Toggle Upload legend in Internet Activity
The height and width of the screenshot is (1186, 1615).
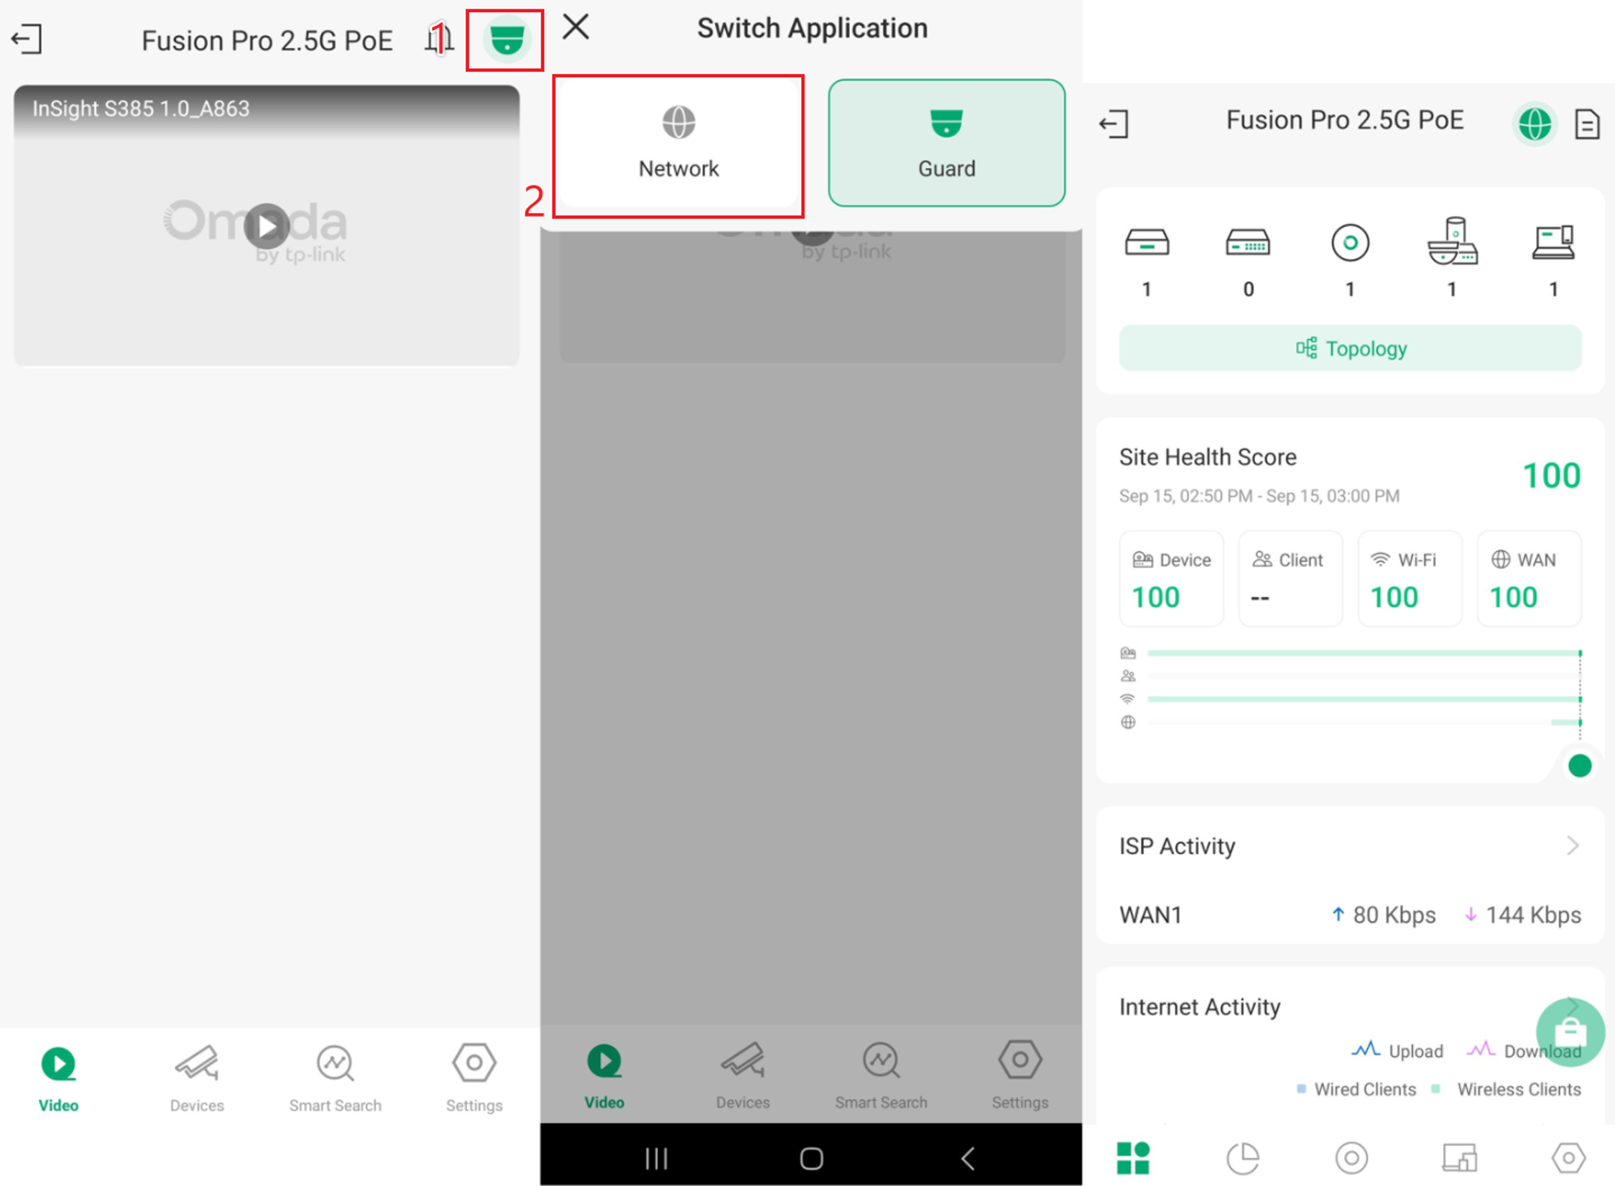pyautogui.click(x=1397, y=1050)
